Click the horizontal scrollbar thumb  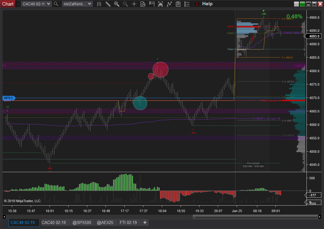(x=255, y=217)
